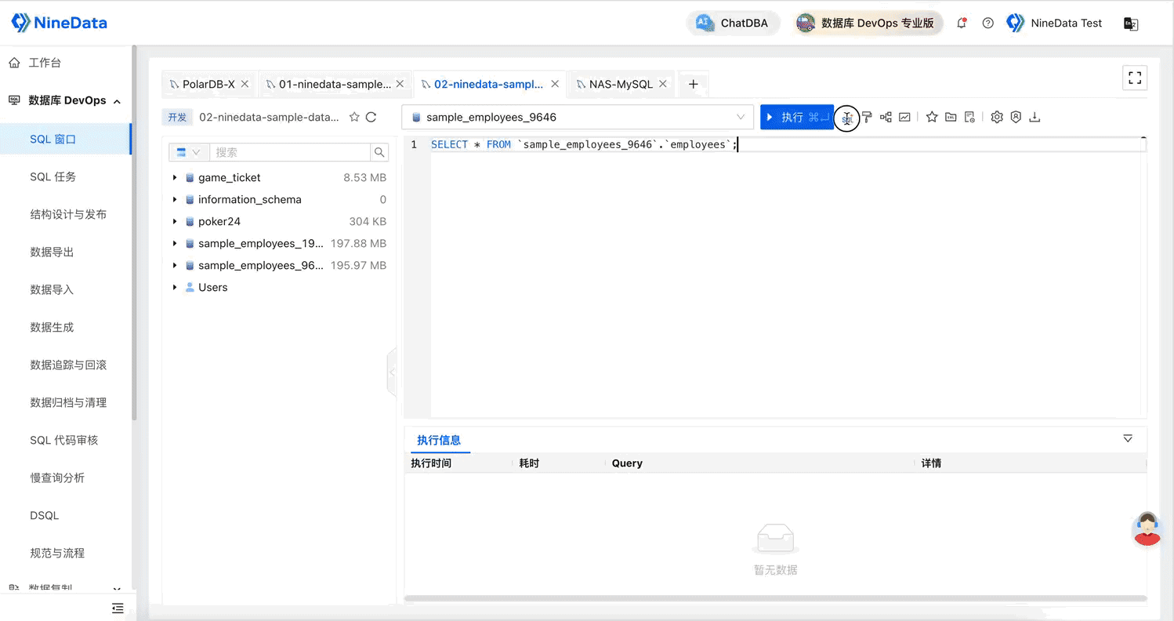Click the format SQL paint roller icon
The height and width of the screenshot is (621, 1174).
867,117
